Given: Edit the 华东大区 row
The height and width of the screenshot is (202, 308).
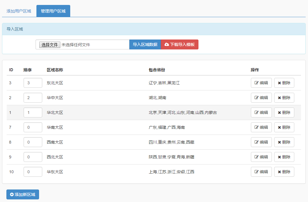Looking at the screenshot, I should (x=261, y=172).
